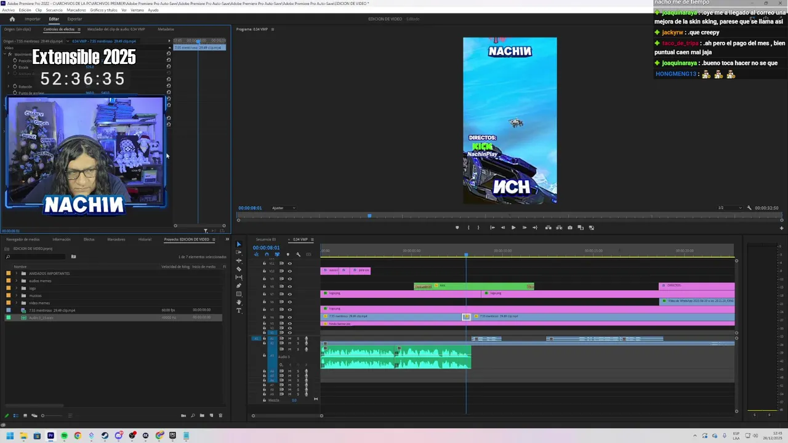Adjust Project panel thumbnail zoom slider
788x443 pixels.
(52, 416)
